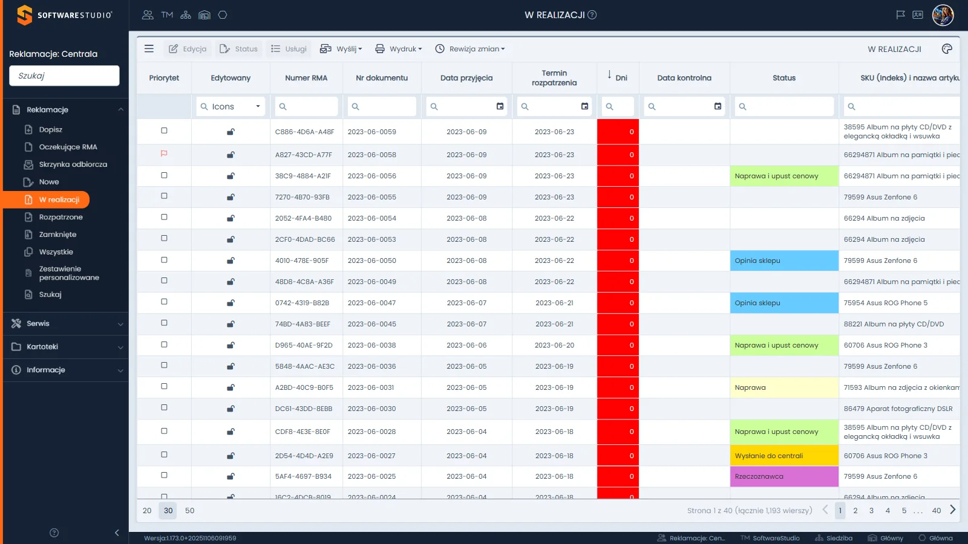
Task: Open the Wydruk dropdown menu
Action: tap(399, 49)
